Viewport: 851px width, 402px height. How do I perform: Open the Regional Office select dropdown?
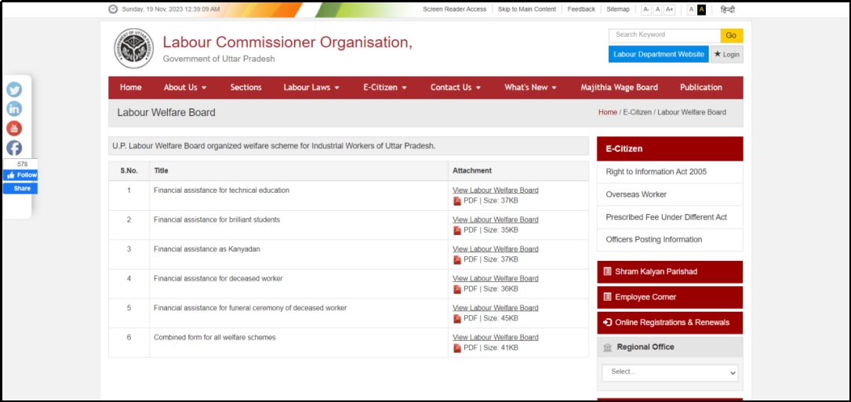pos(670,372)
